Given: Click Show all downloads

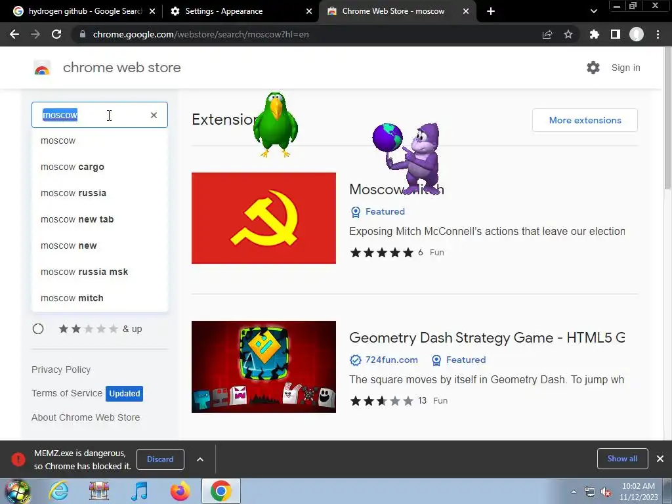Looking at the screenshot, I should click(x=622, y=459).
